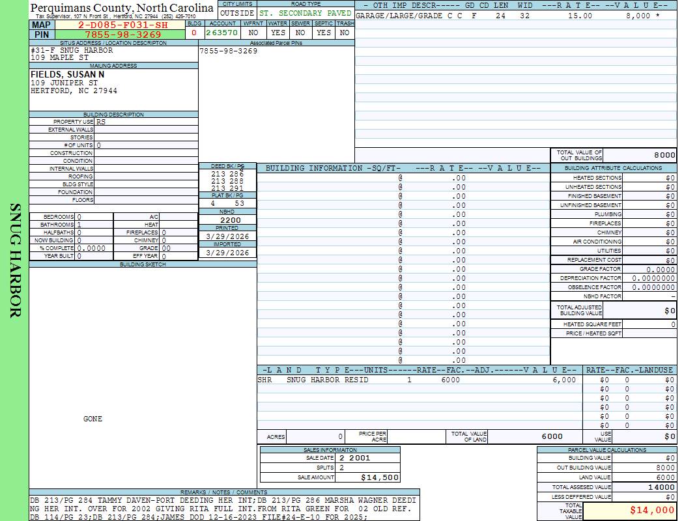The width and height of the screenshot is (684, 521).
Task: Click the TRASH value NO
Action: point(345,33)
